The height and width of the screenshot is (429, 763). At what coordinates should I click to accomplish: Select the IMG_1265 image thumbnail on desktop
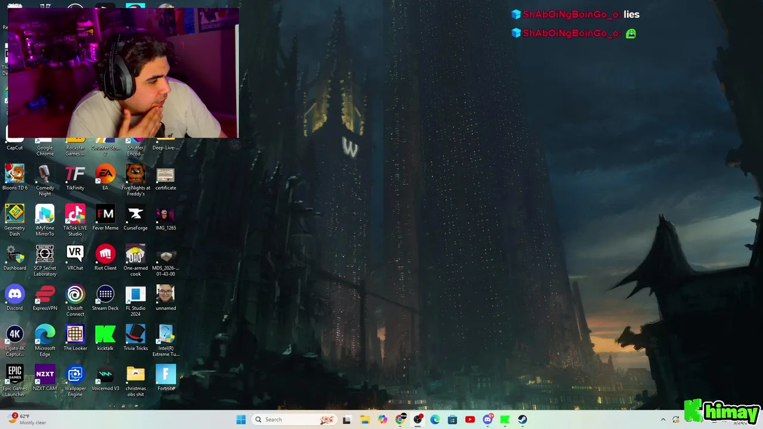pos(166,214)
